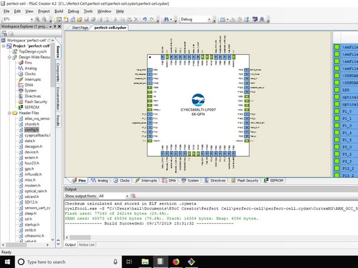Switch to the Flash Security tab
358x268 pixels.
point(245,180)
